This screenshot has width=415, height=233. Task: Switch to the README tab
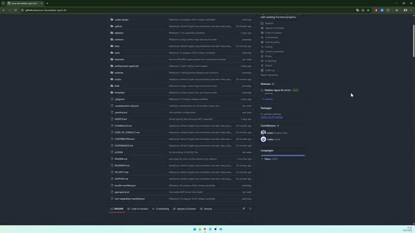pos(117,209)
